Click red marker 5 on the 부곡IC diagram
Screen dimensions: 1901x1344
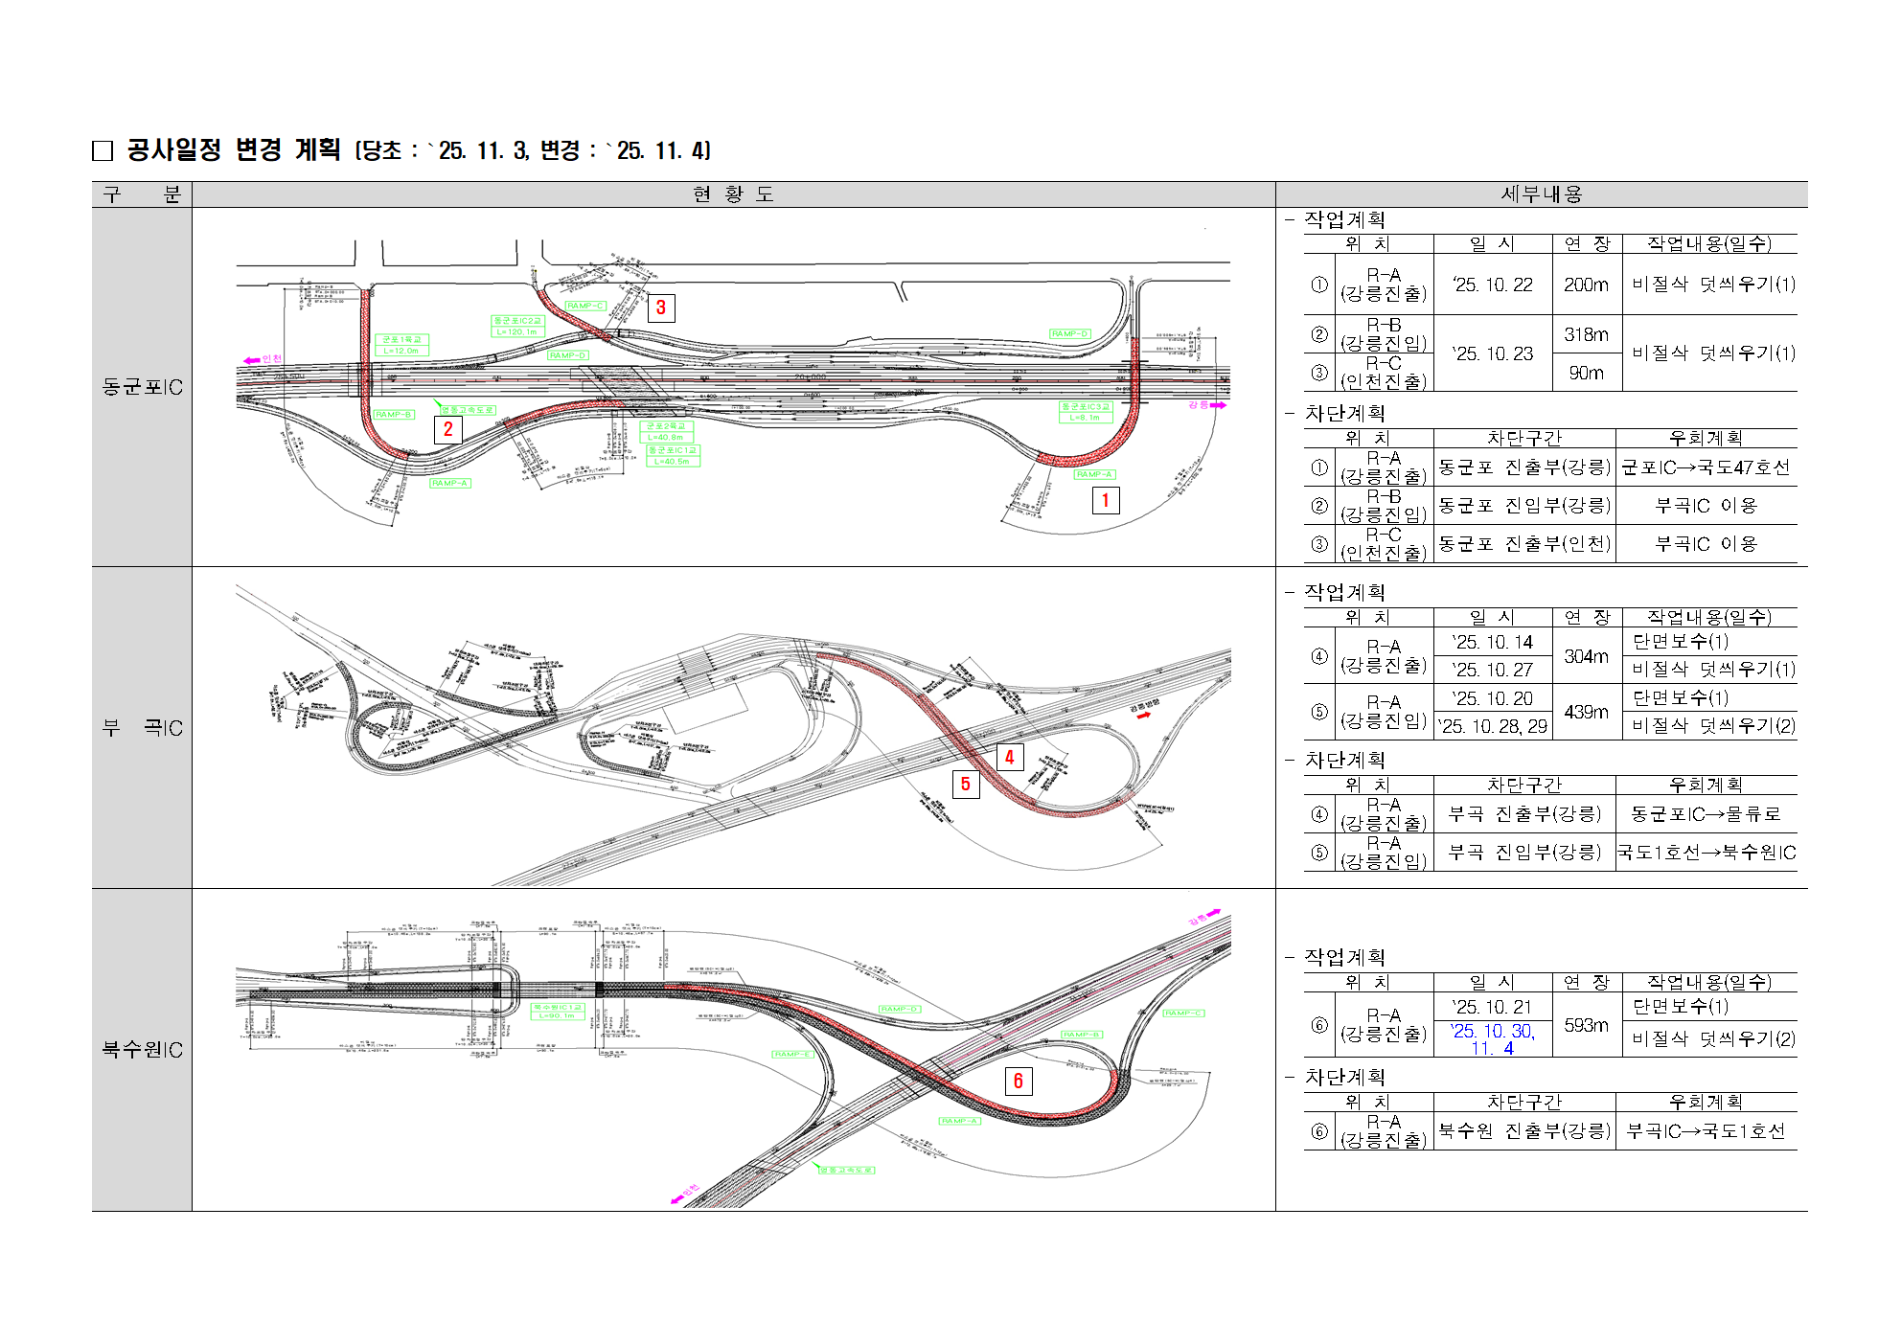965,784
